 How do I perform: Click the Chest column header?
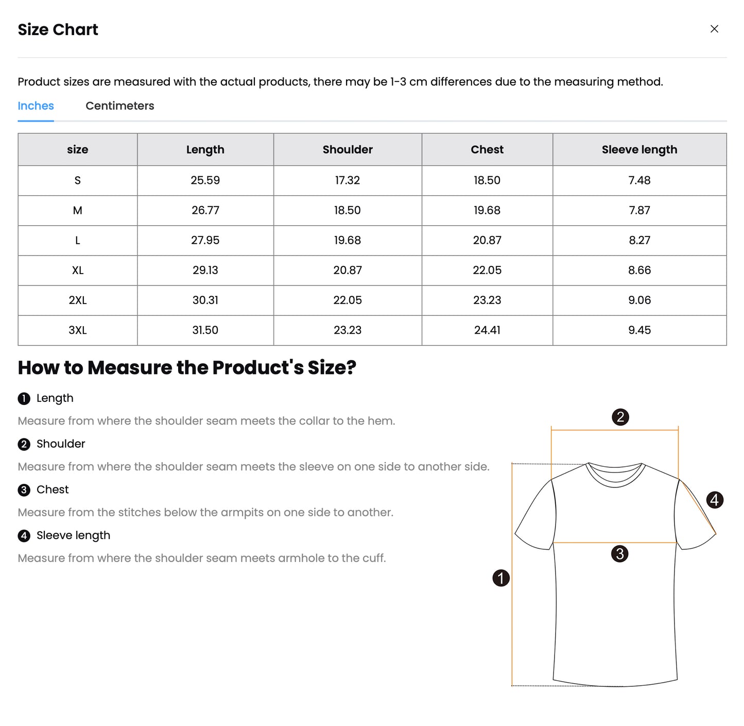487,149
